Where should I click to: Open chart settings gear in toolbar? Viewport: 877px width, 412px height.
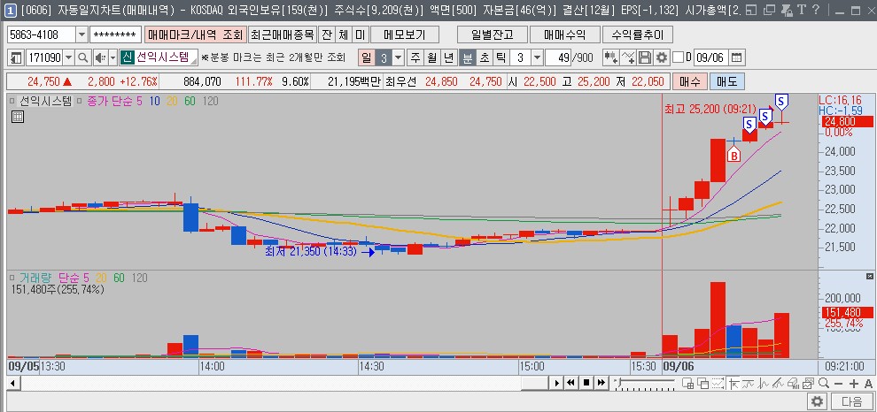click(661, 57)
